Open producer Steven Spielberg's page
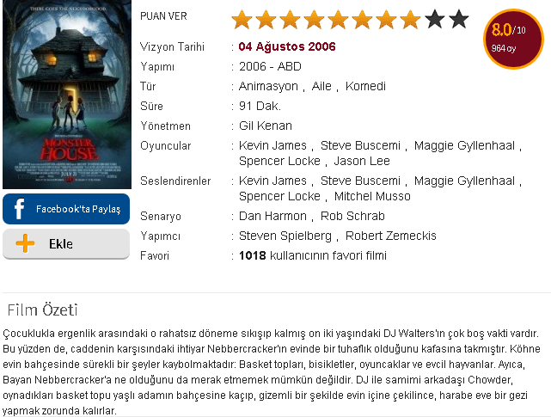The width and height of the screenshot is (551, 417). pos(285,236)
